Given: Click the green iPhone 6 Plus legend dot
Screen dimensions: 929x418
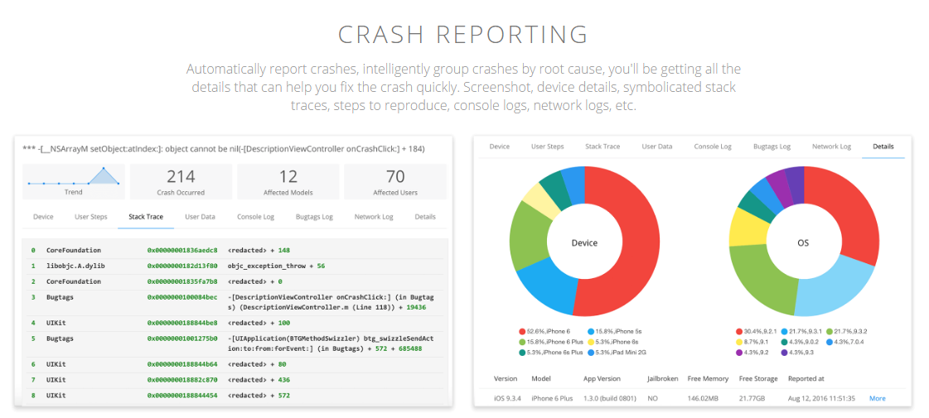Looking at the screenshot, I should pos(522,342).
